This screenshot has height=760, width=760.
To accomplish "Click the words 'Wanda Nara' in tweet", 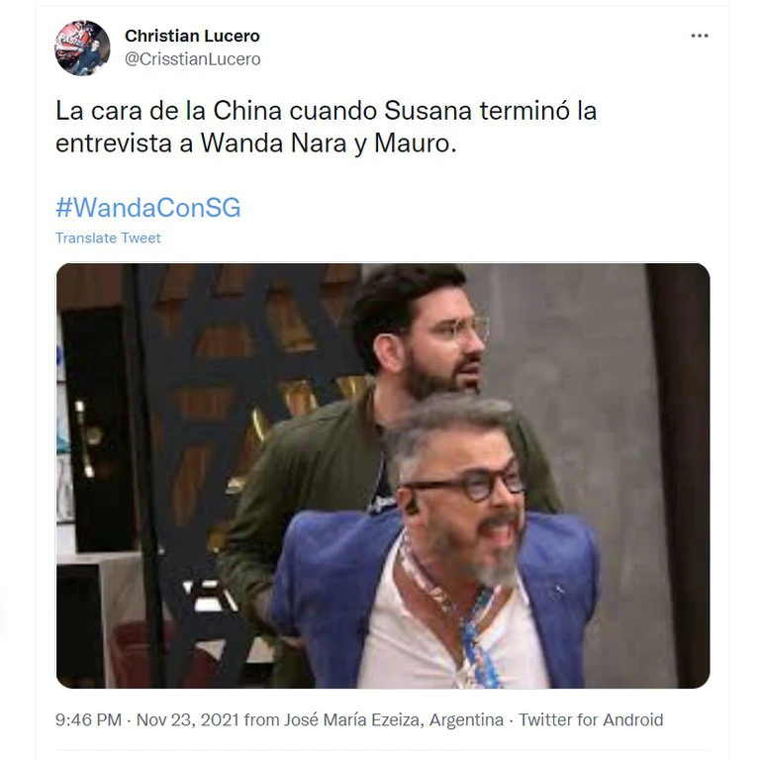I will (274, 143).
